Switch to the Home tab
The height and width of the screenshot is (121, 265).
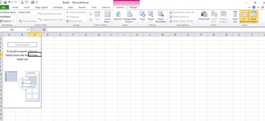click(15, 7)
